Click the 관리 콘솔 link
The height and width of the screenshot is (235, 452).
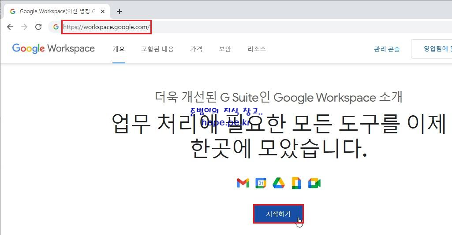(387, 49)
